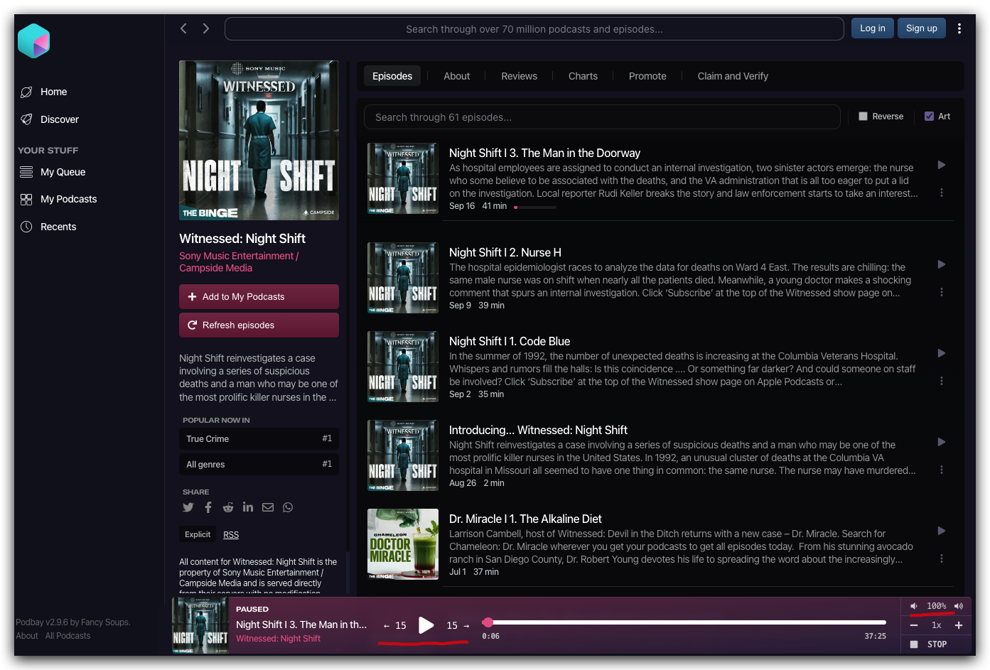The height and width of the screenshot is (670, 990).
Task: Open My Podcasts in the sidebar
Action: (x=69, y=199)
